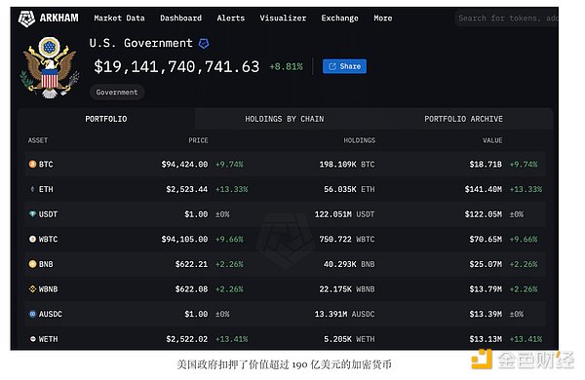
Task: Click the BTC coin icon
Action: pos(32,164)
